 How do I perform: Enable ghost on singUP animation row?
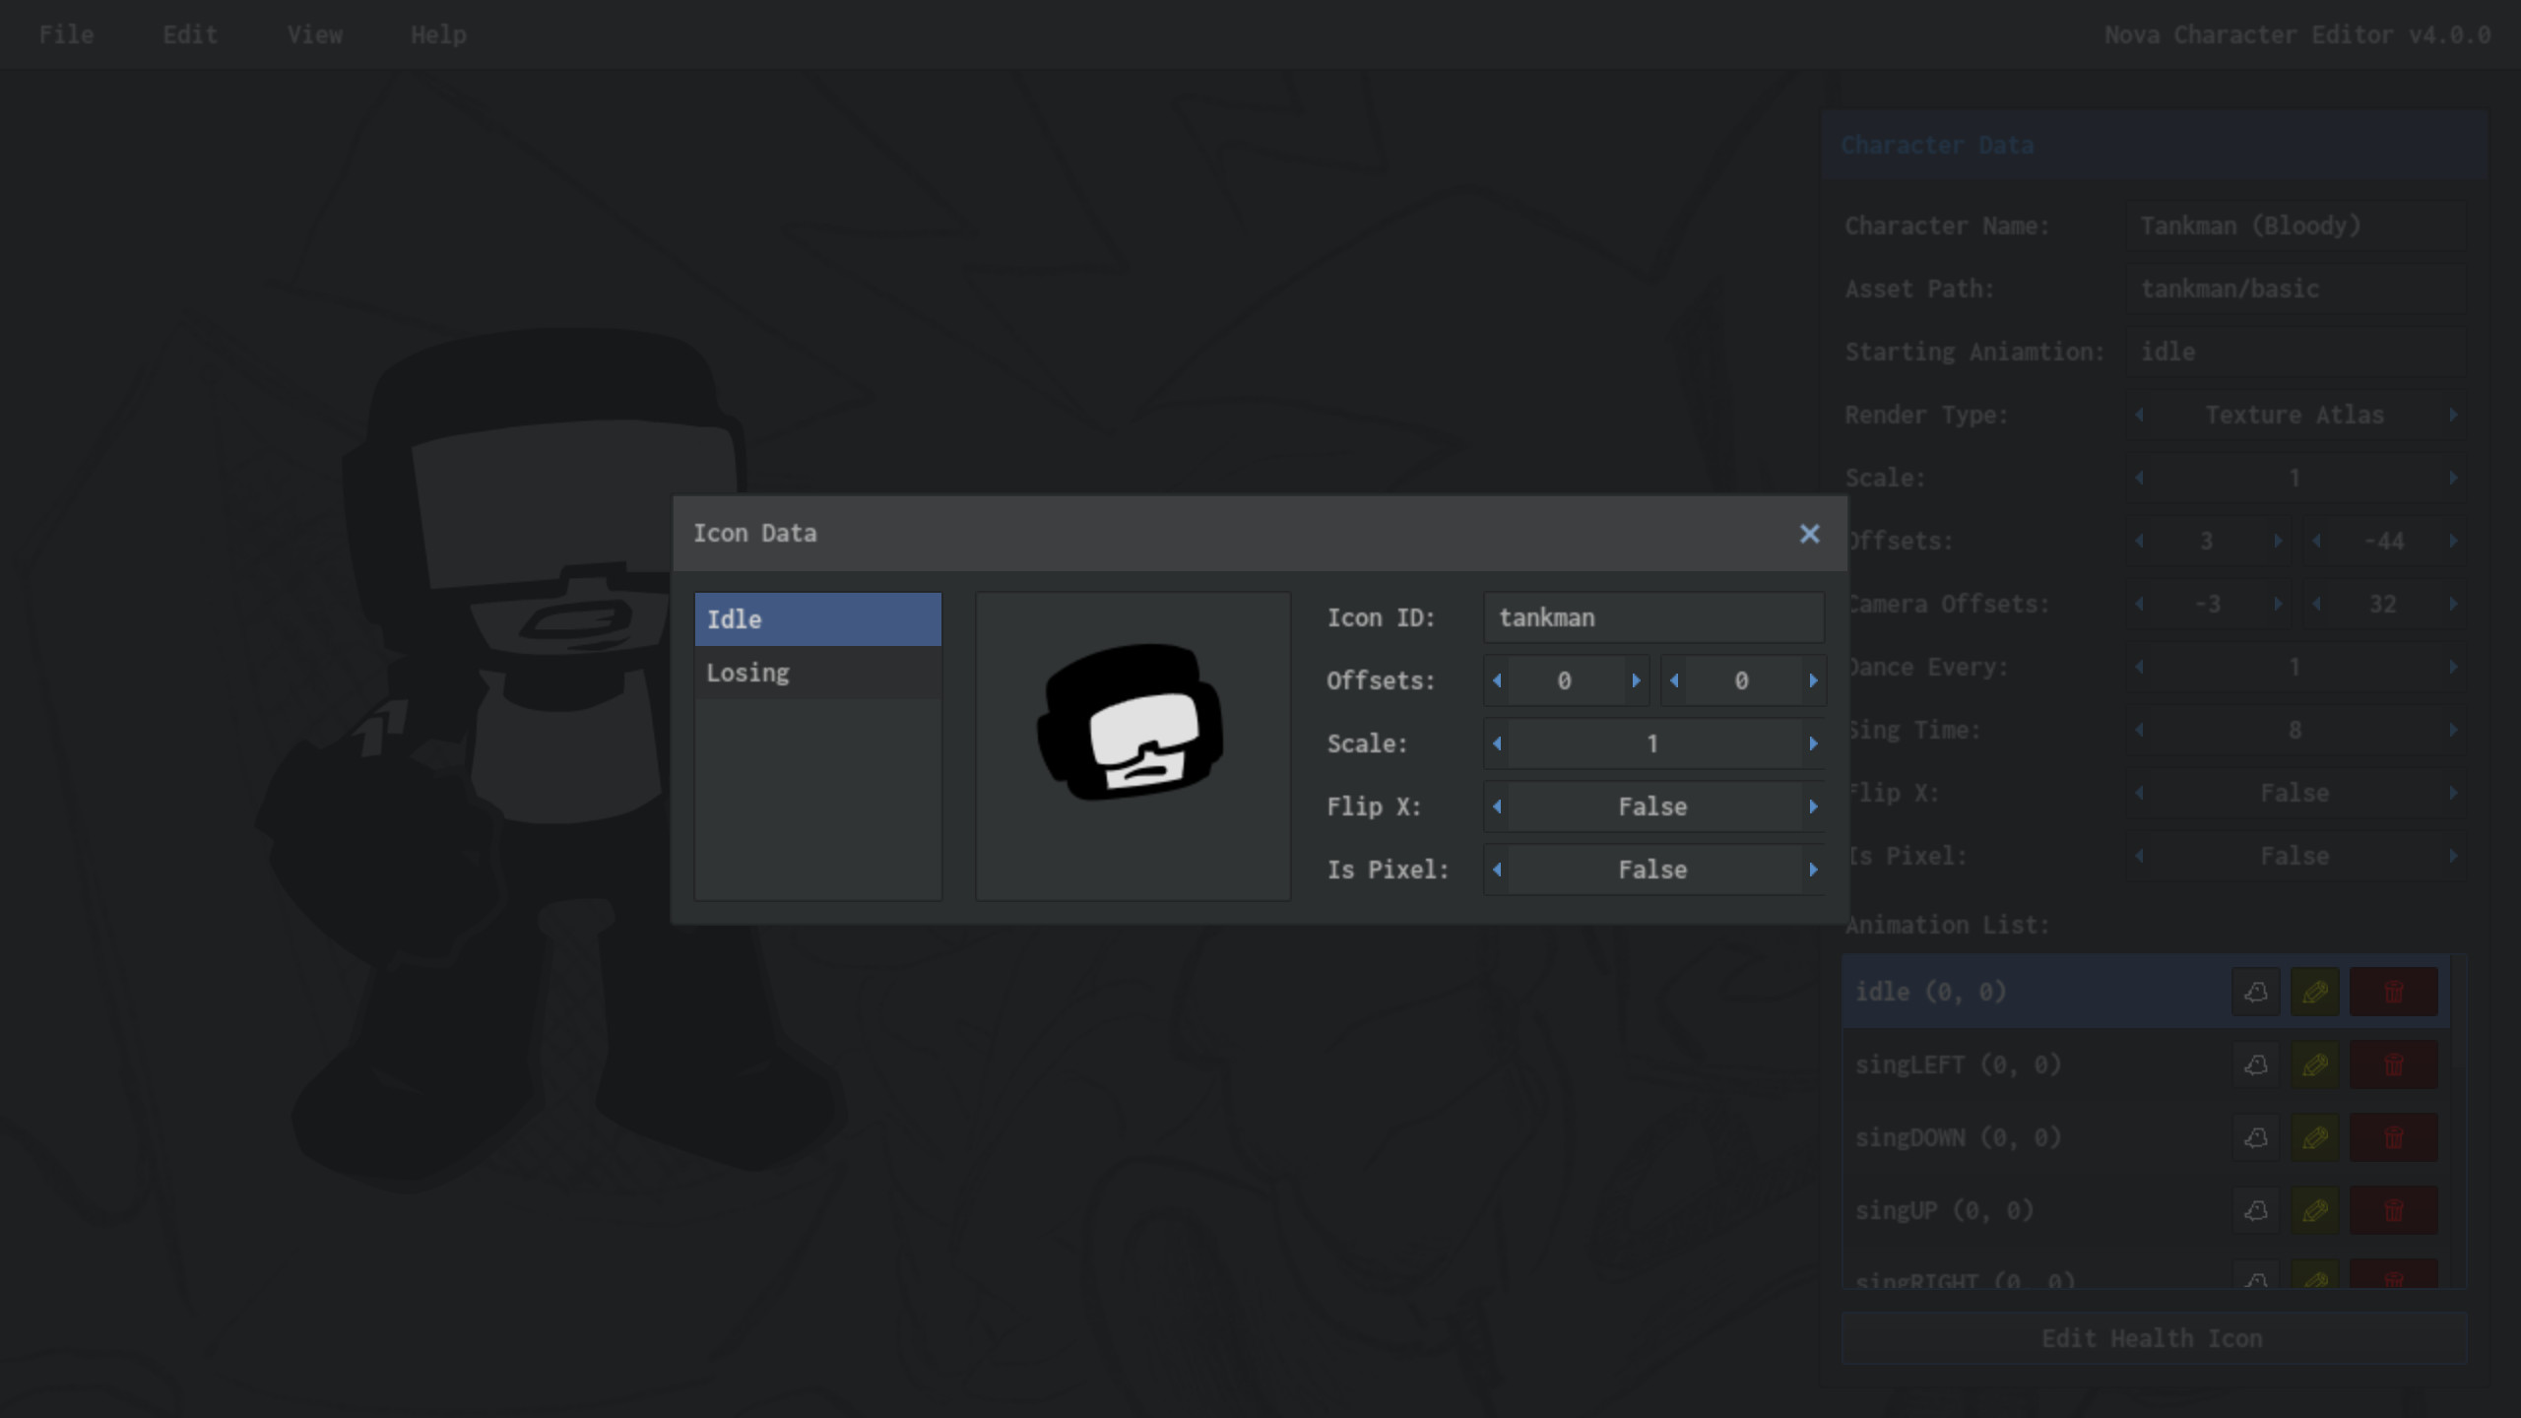[x=2255, y=1210]
